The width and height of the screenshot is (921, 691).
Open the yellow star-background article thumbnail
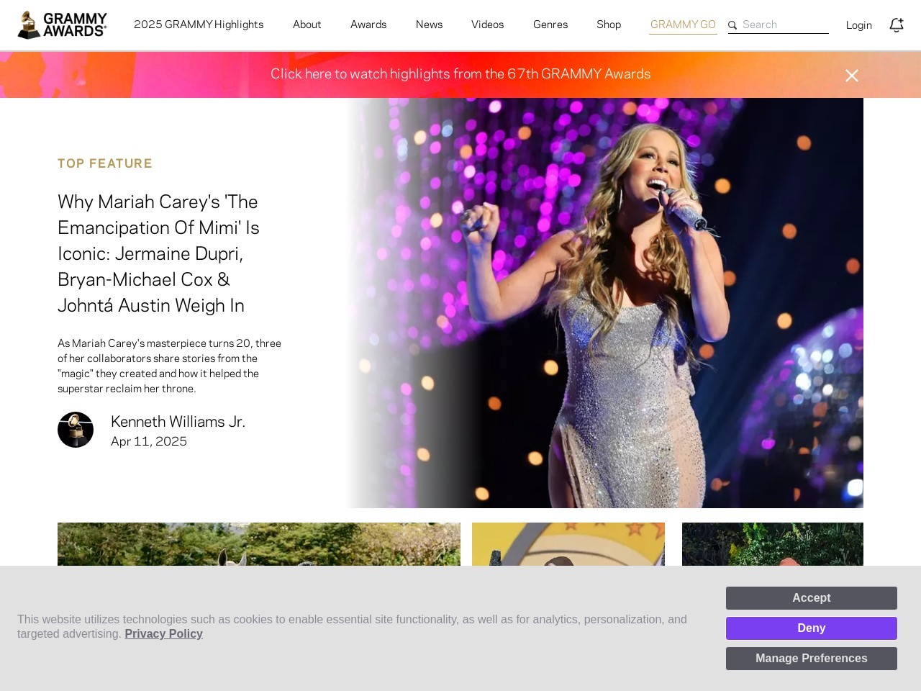coord(568,544)
